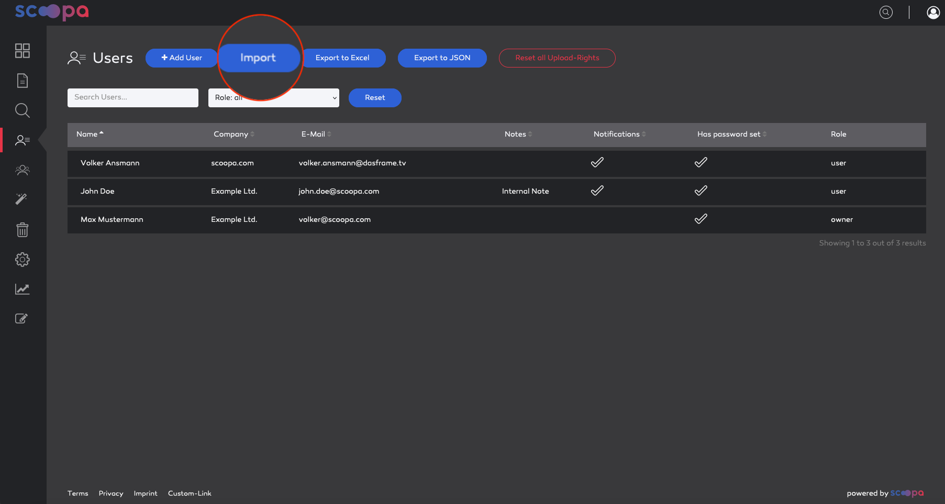Open the dashboard grid icon in sidebar
Viewport: 945px width, 504px height.
click(23, 51)
